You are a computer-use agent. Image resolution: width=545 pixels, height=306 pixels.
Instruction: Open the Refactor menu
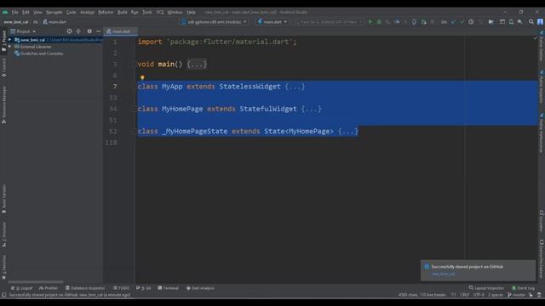[x=106, y=12]
